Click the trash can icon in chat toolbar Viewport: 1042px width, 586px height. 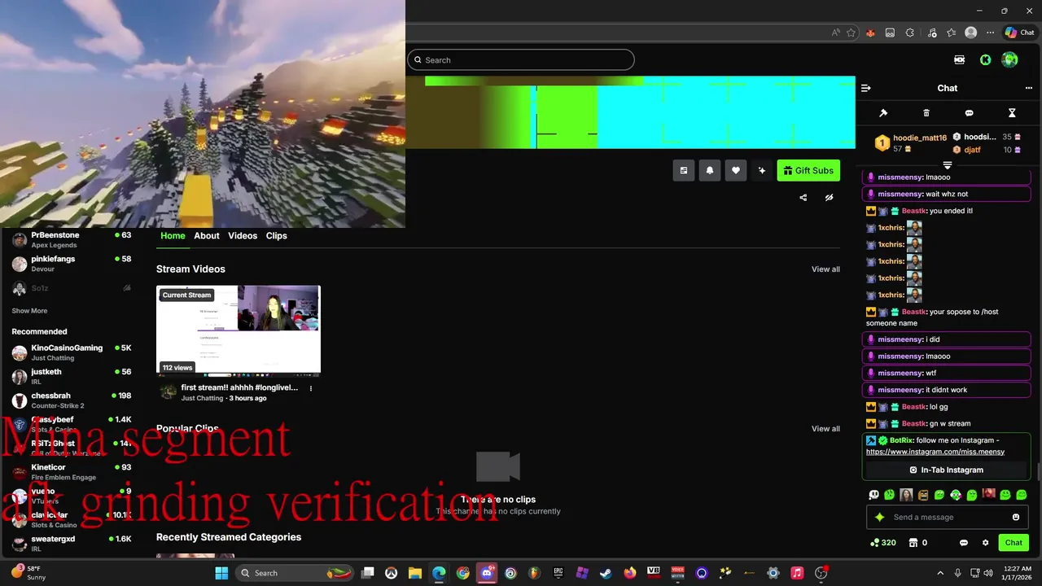926,113
